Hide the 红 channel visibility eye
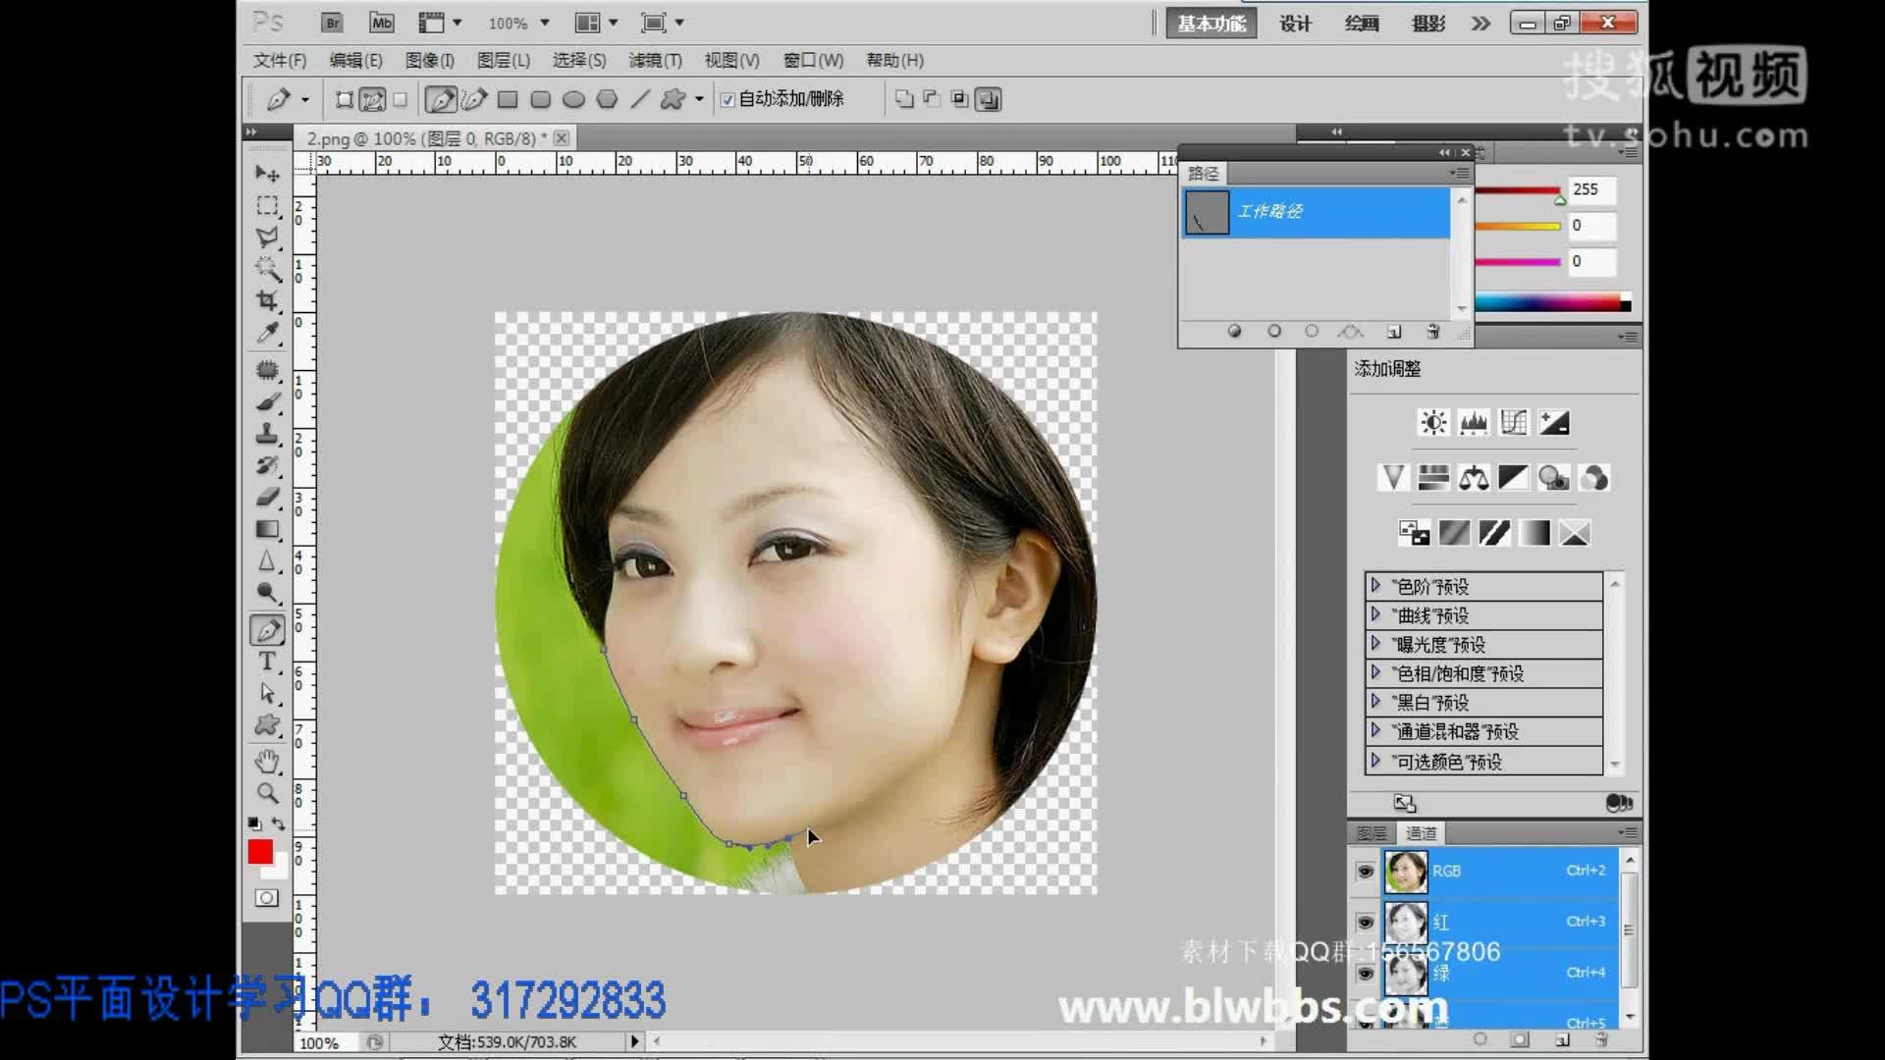Viewport: 1885px width, 1060px height. pyautogui.click(x=1365, y=922)
